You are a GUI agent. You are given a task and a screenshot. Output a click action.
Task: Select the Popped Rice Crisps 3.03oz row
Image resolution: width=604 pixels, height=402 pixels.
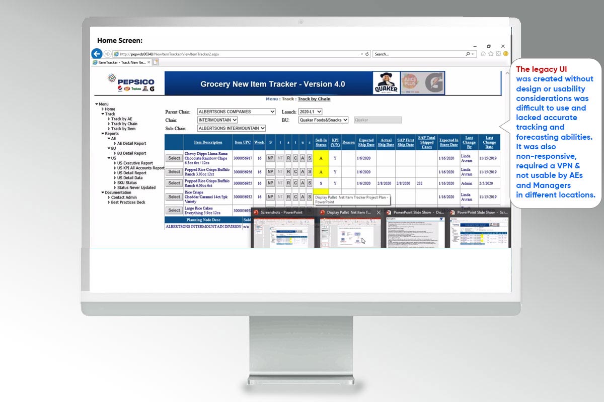point(174,172)
